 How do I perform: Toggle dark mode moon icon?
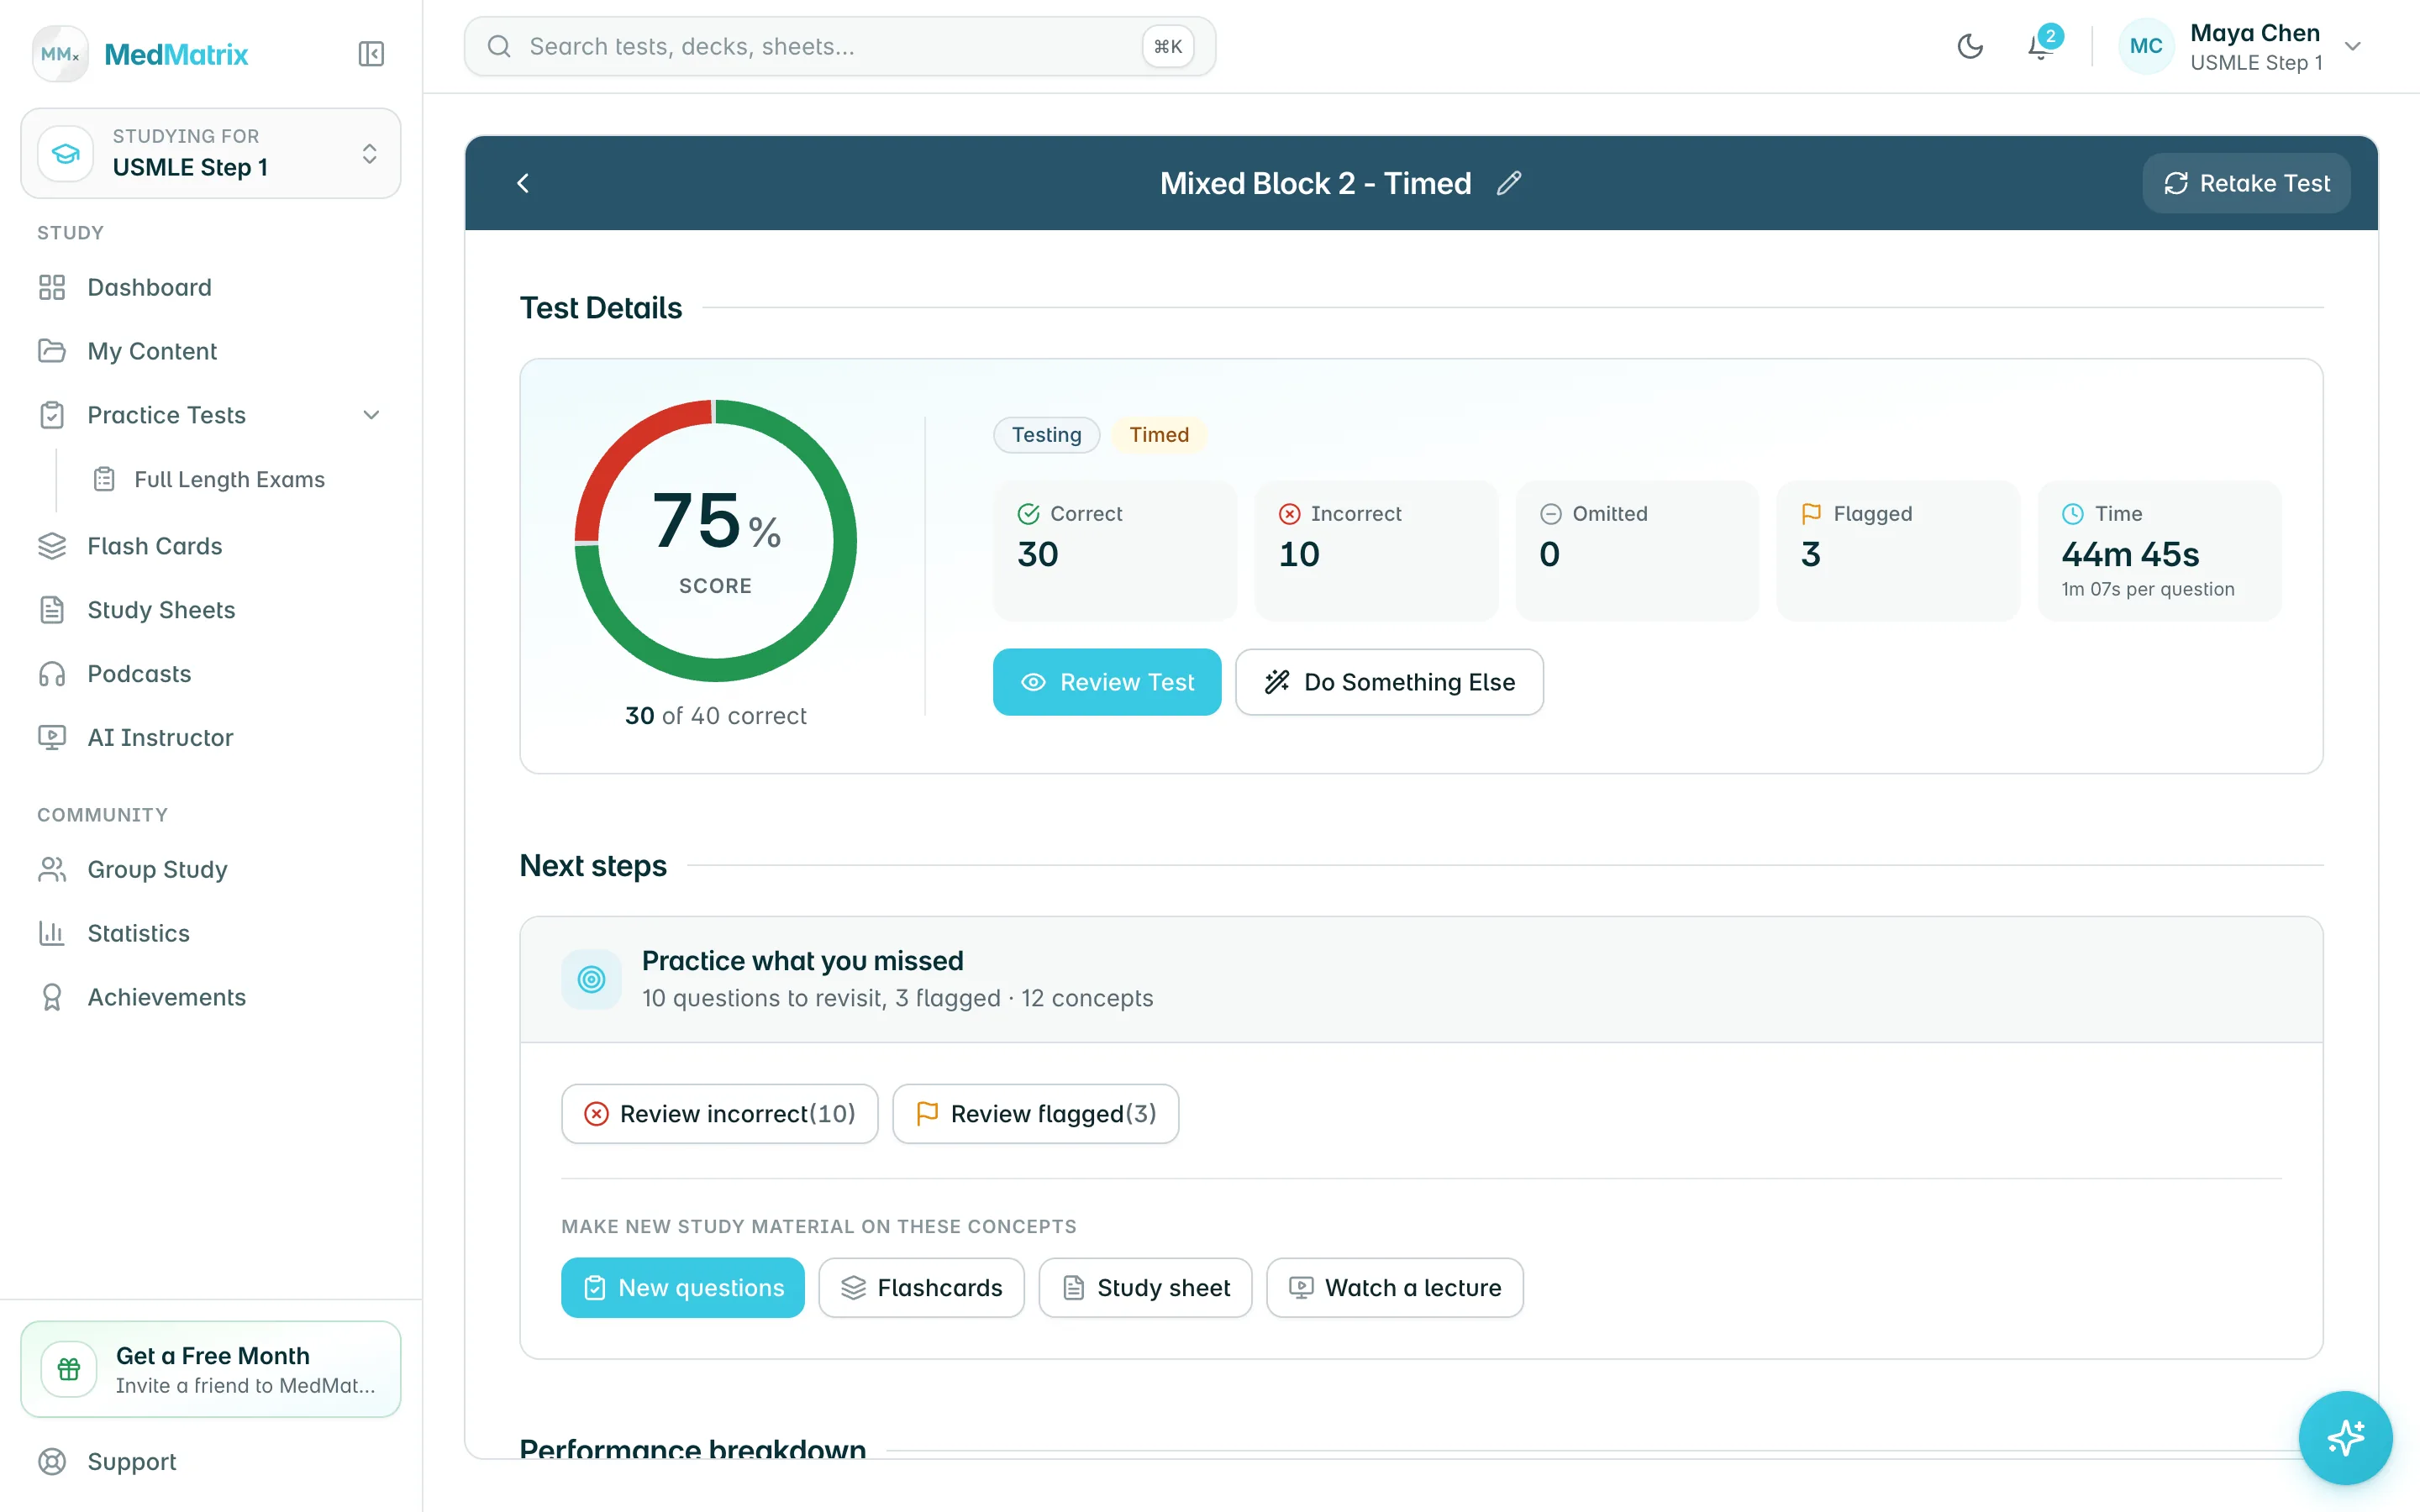[1969, 46]
